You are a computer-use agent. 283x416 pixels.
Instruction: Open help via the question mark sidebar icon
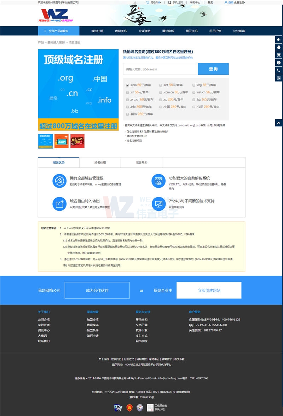coord(279,63)
